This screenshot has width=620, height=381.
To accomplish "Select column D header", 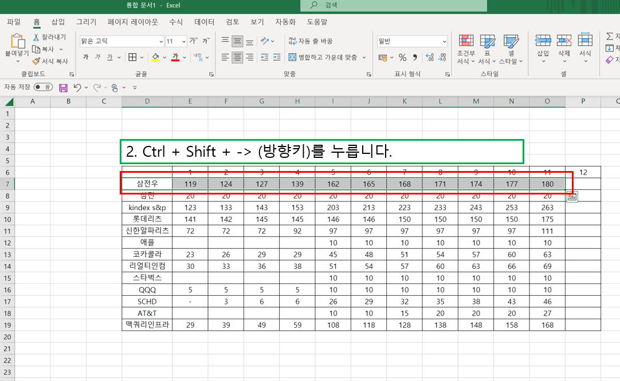I will 147,101.
